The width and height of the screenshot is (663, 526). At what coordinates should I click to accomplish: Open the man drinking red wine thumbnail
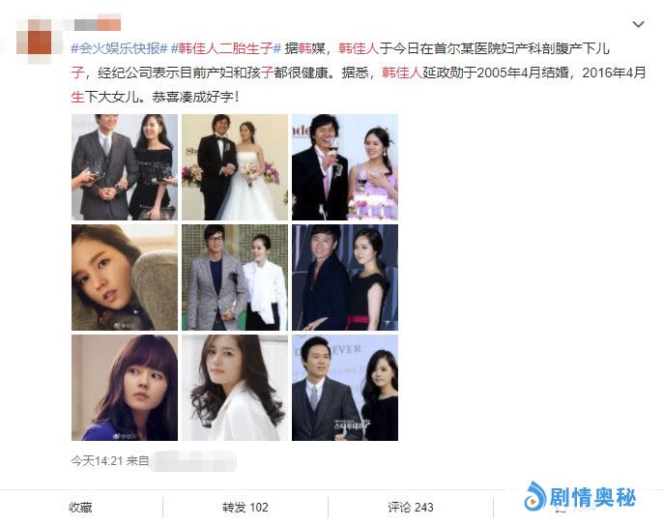coord(345,167)
